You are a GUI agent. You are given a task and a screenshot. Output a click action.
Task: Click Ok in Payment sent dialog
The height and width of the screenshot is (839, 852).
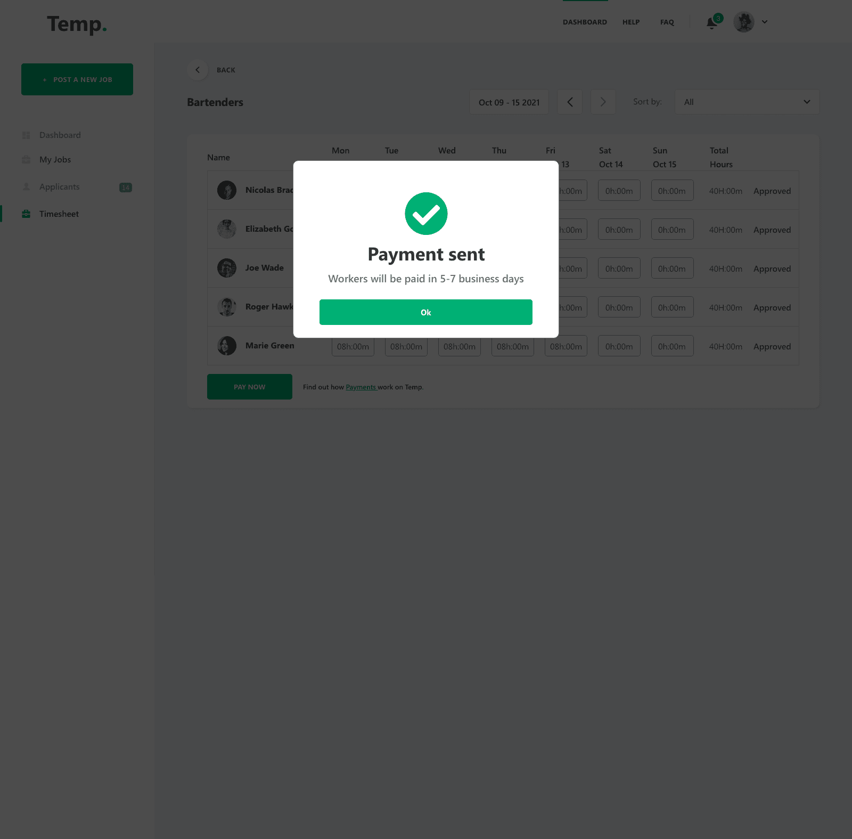click(x=426, y=312)
